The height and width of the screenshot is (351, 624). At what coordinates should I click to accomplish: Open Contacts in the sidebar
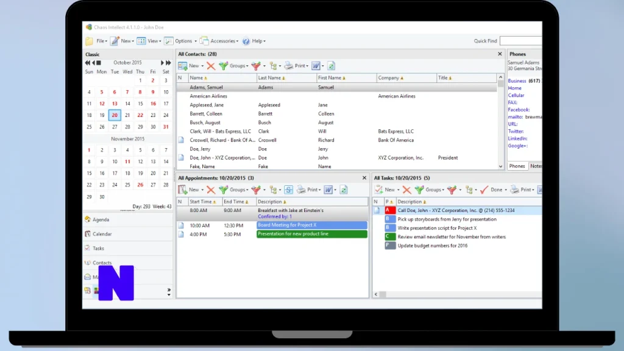128,263
